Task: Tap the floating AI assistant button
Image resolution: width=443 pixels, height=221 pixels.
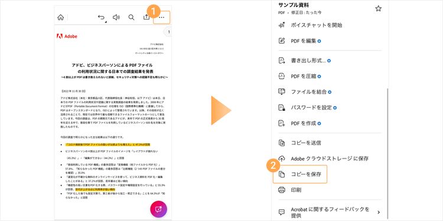Action: 158,209
